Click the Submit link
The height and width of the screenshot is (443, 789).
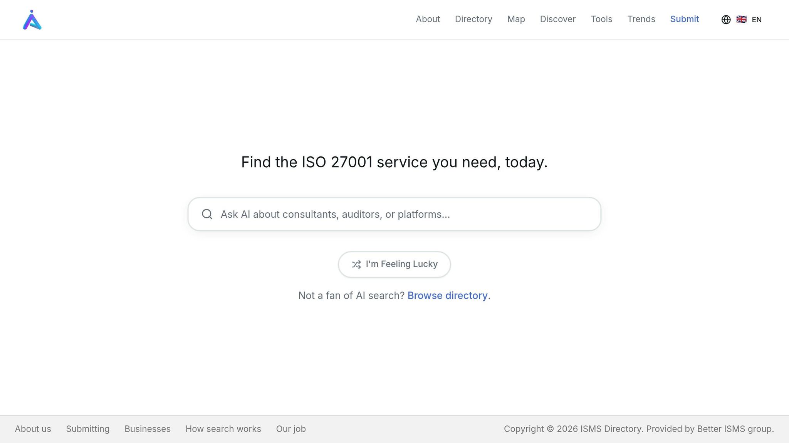pyautogui.click(x=685, y=19)
